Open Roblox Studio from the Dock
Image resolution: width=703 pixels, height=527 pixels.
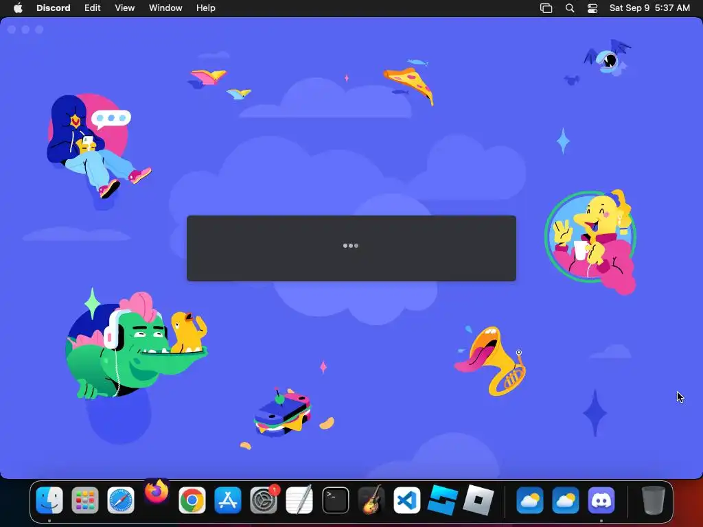click(443, 500)
